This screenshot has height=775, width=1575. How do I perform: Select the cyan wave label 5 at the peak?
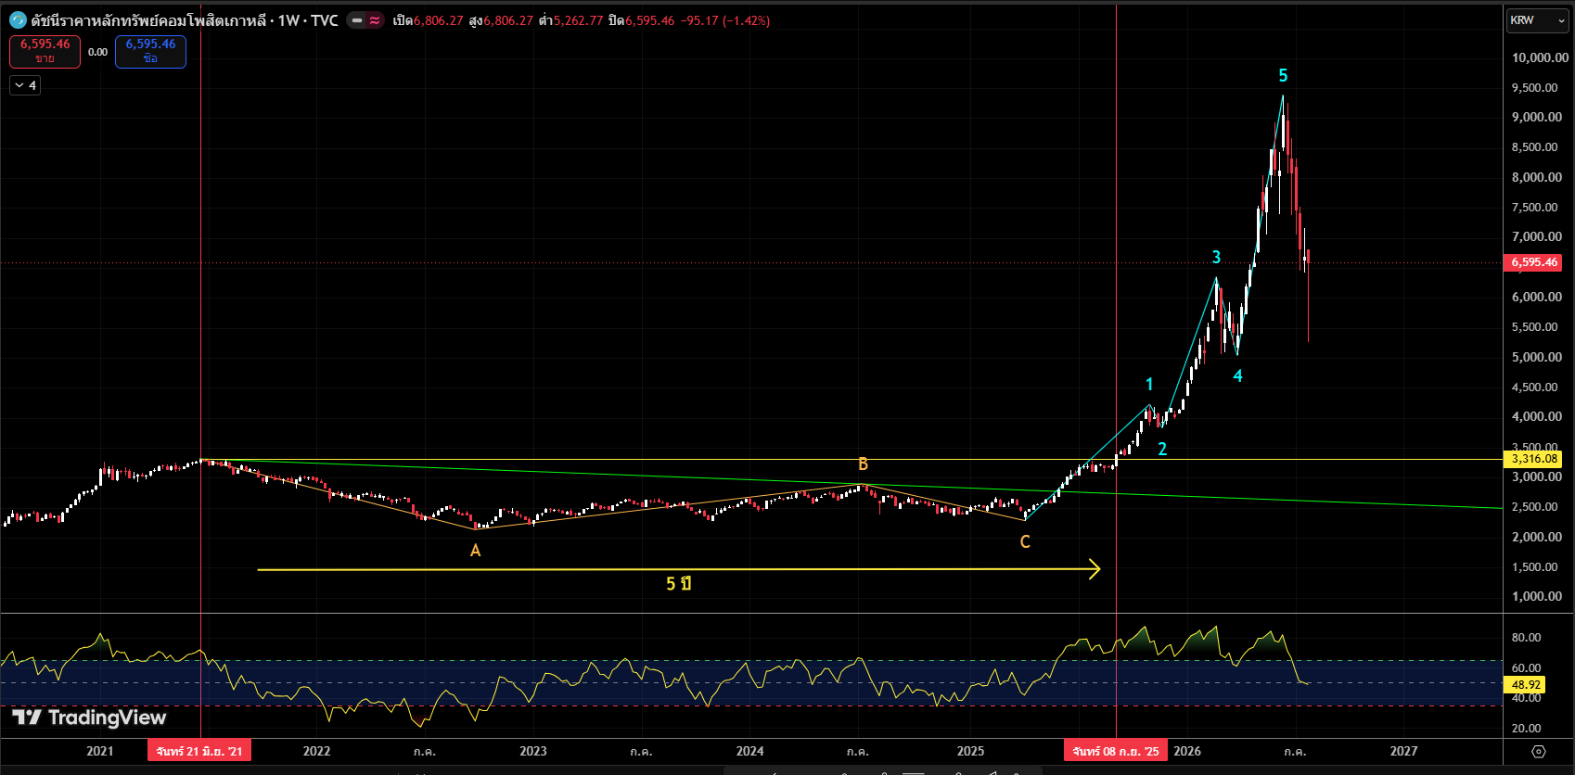click(x=1283, y=76)
